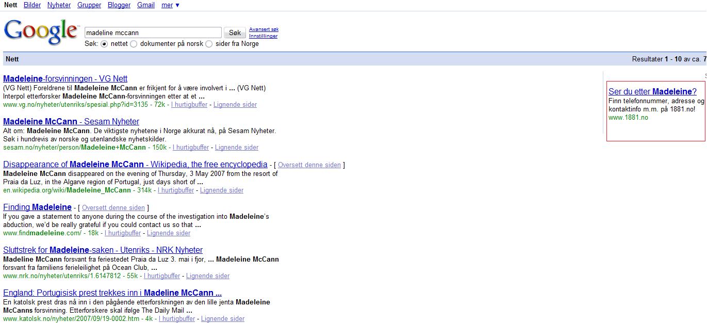Select the 'dokumenter på norsk' radio button
This screenshot has height=323, width=707.
(134, 44)
